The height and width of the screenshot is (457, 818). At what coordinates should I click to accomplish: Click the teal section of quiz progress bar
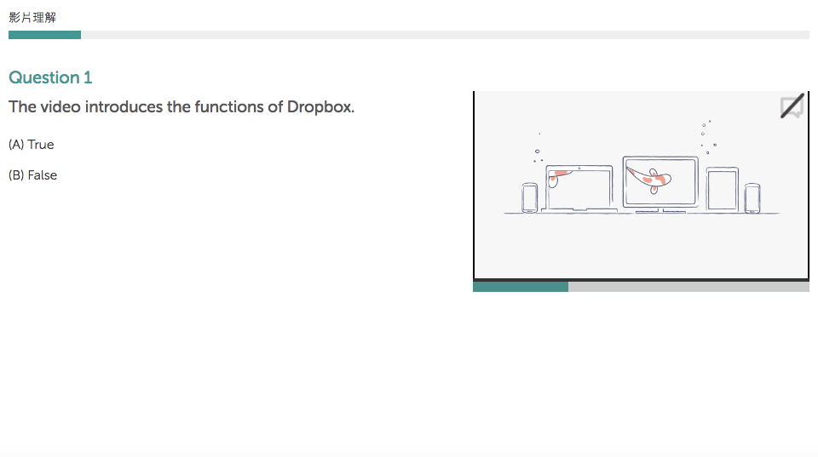tap(44, 35)
